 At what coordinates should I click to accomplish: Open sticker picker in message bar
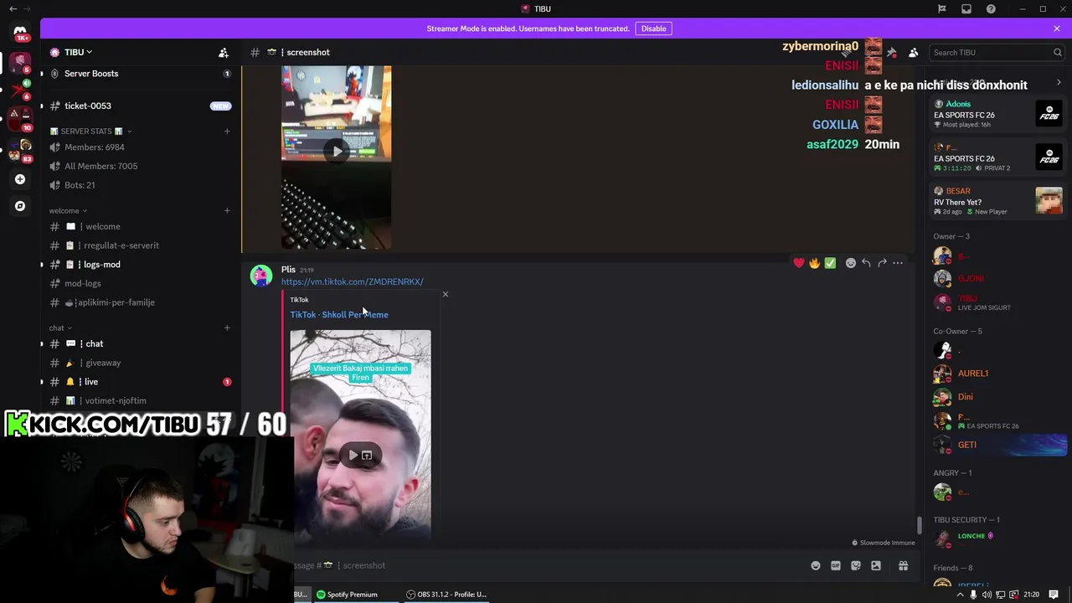[856, 565]
